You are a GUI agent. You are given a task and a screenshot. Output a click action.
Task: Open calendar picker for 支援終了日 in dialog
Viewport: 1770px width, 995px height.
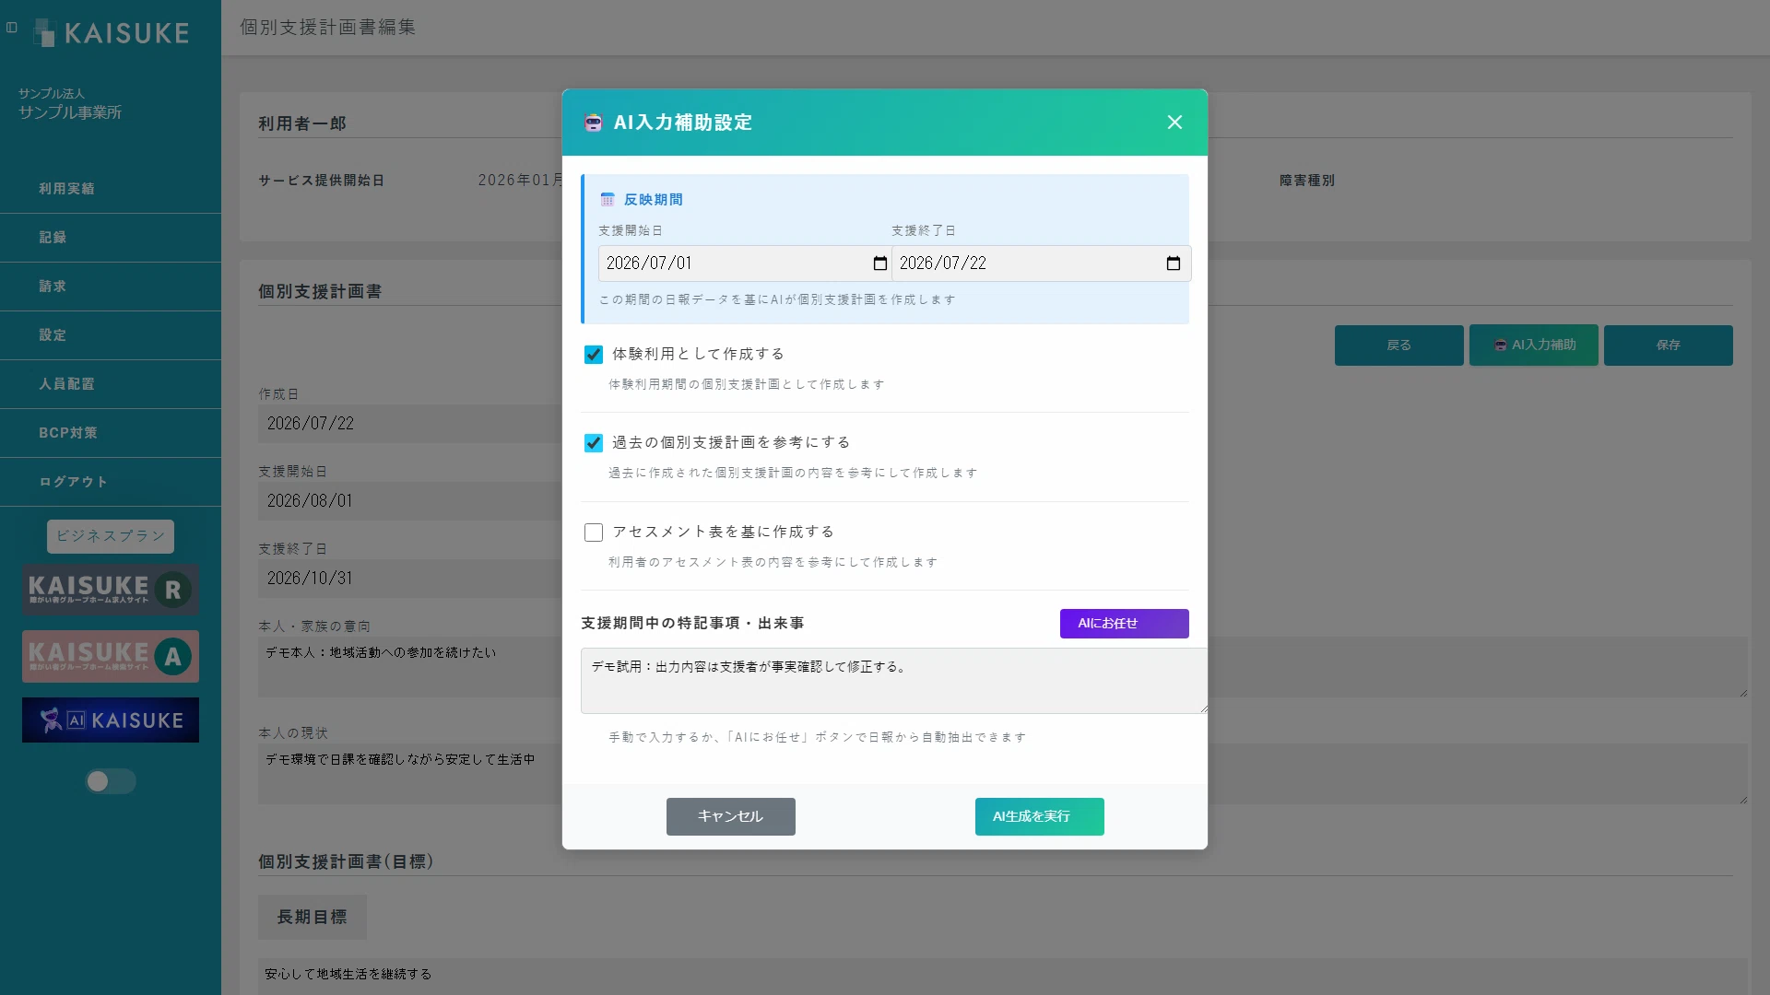point(1174,263)
